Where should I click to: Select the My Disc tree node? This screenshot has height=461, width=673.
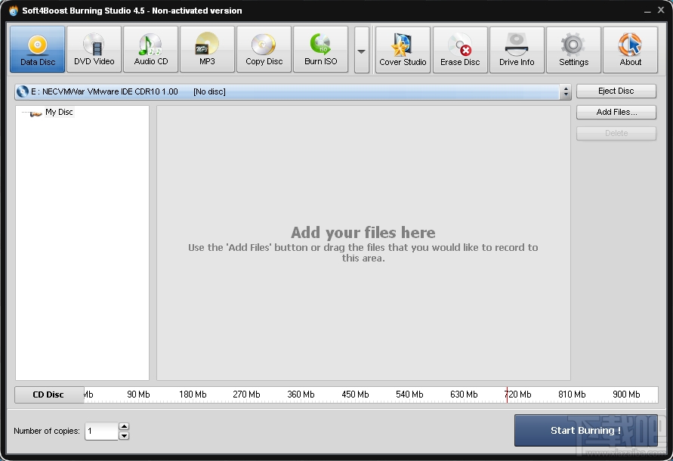click(59, 112)
